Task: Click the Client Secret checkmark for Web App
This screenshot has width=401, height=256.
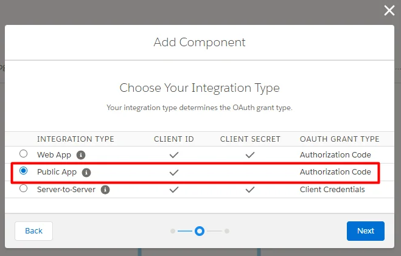Action: (250, 155)
